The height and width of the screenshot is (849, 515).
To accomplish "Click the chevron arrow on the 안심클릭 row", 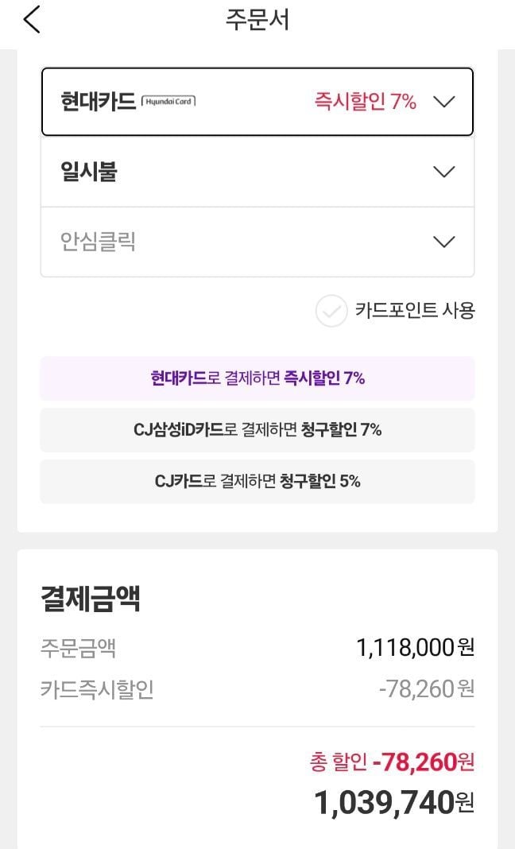I will (444, 242).
